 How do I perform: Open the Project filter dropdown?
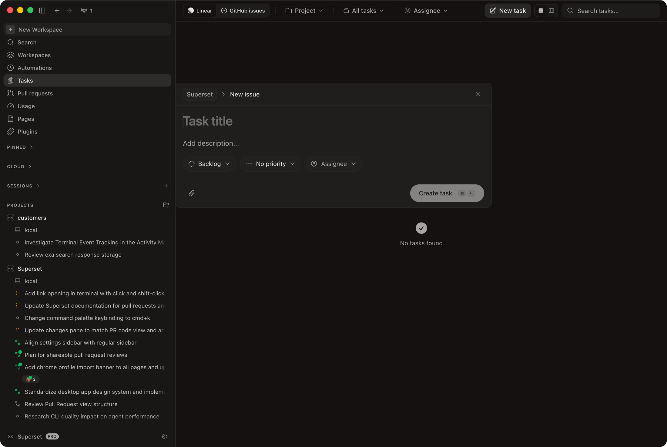304,11
